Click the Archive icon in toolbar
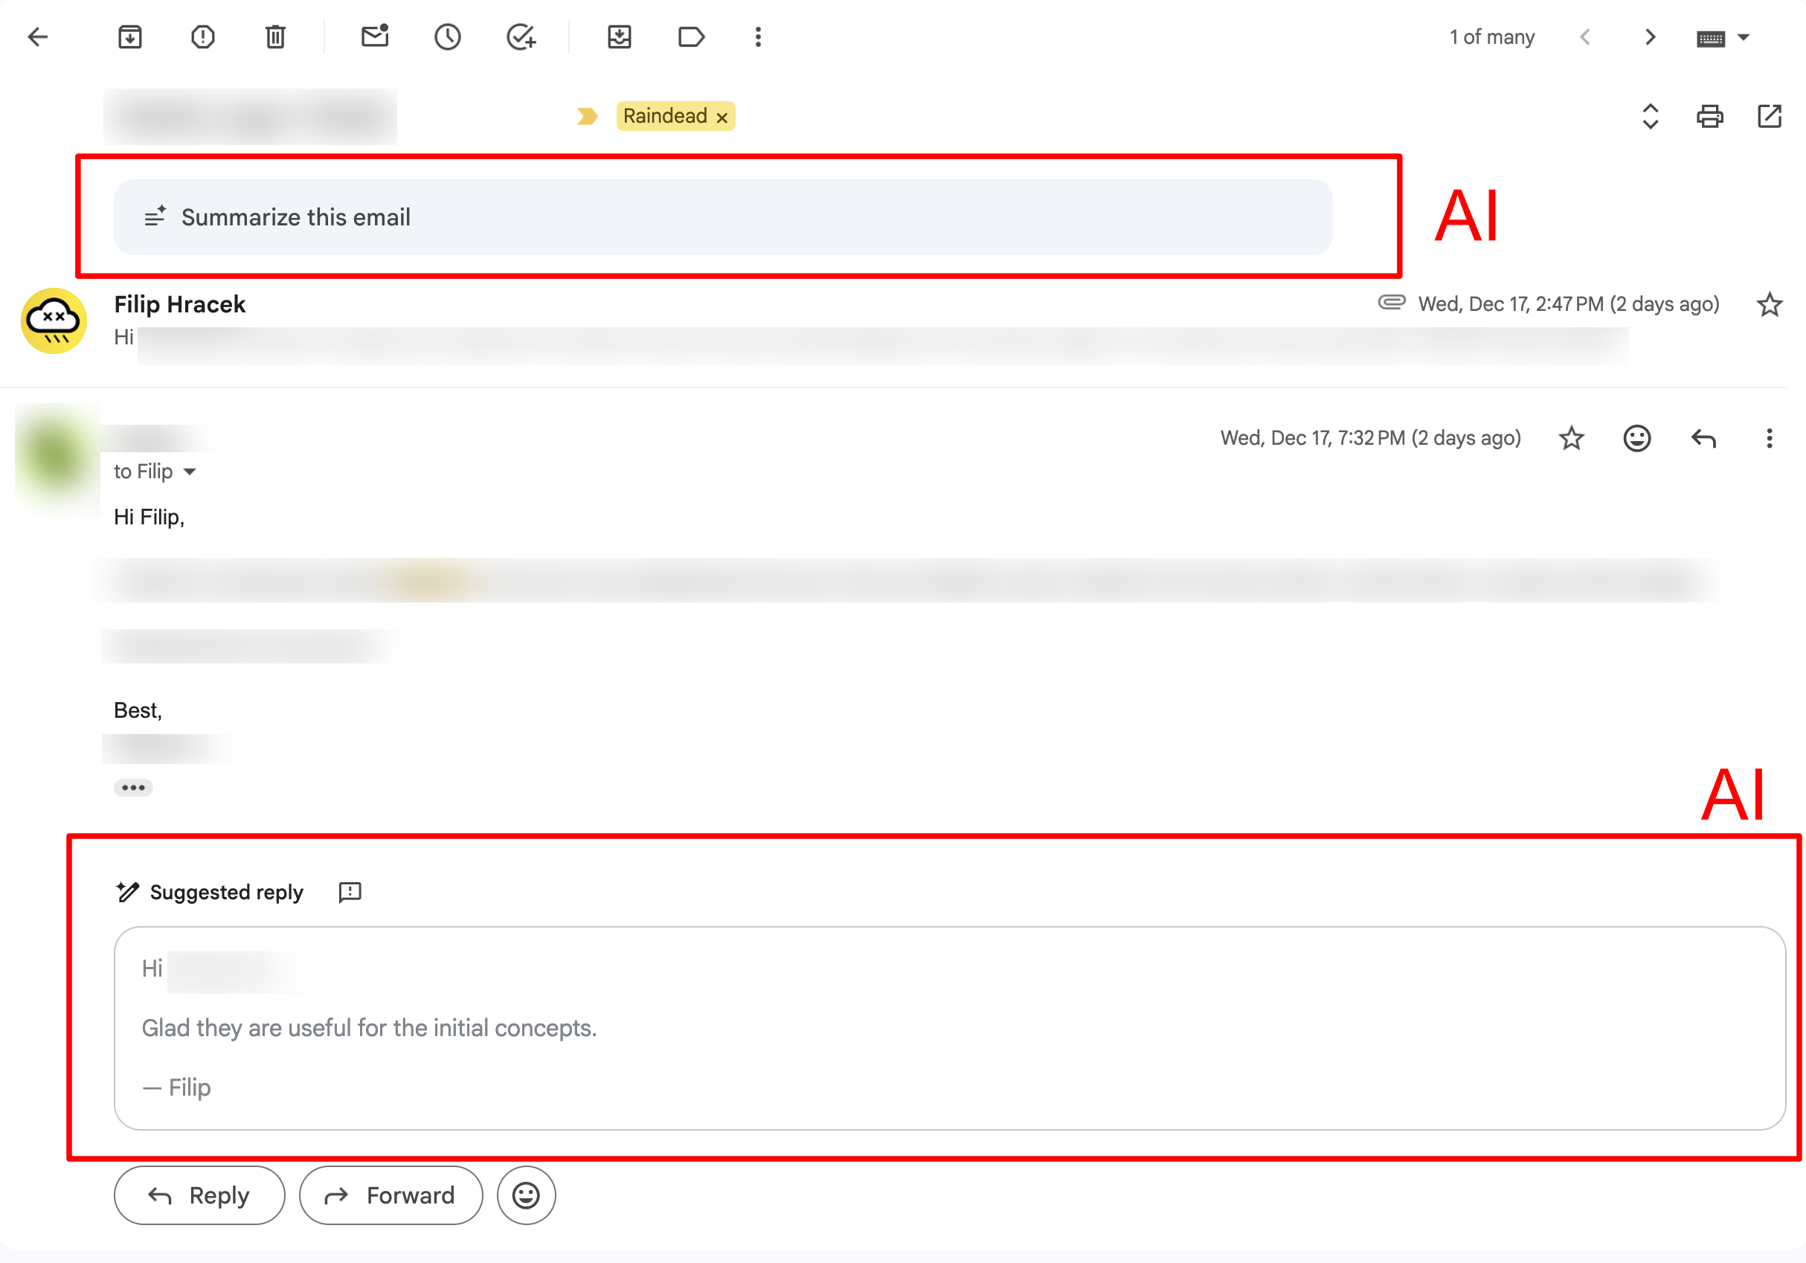Image resolution: width=1806 pixels, height=1263 pixels. 129,37
